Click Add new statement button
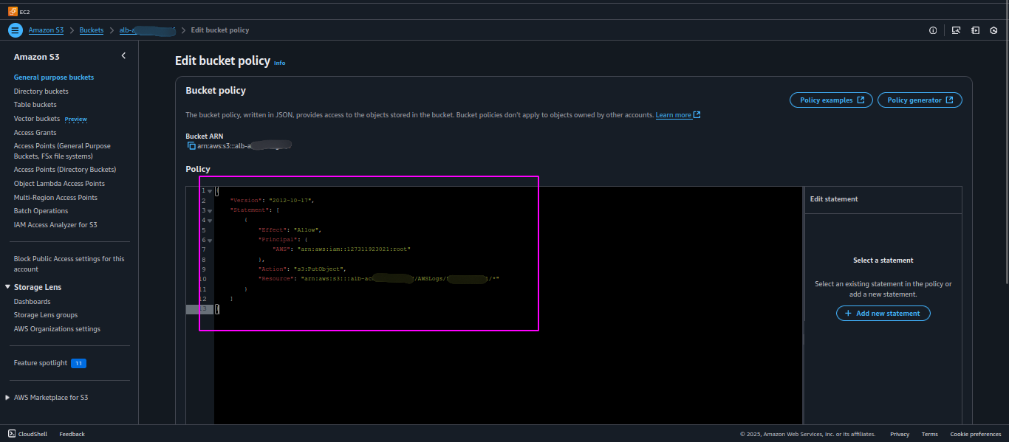The image size is (1009, 442). pyautogui.click(x=883, y=314)
